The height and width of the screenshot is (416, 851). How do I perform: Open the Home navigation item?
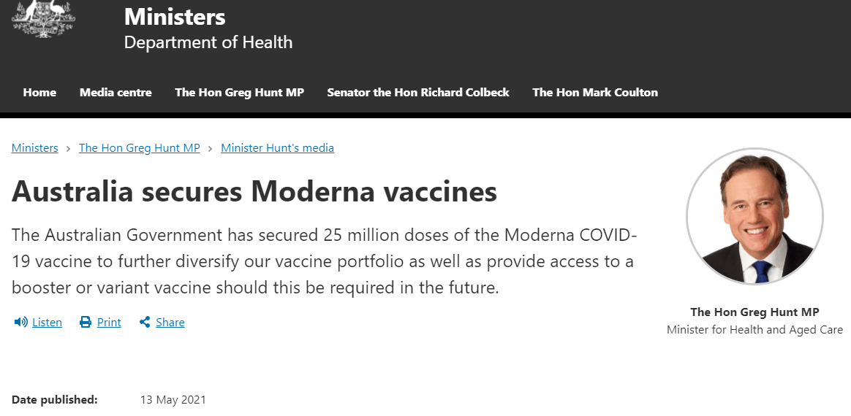tap(39, 93)
